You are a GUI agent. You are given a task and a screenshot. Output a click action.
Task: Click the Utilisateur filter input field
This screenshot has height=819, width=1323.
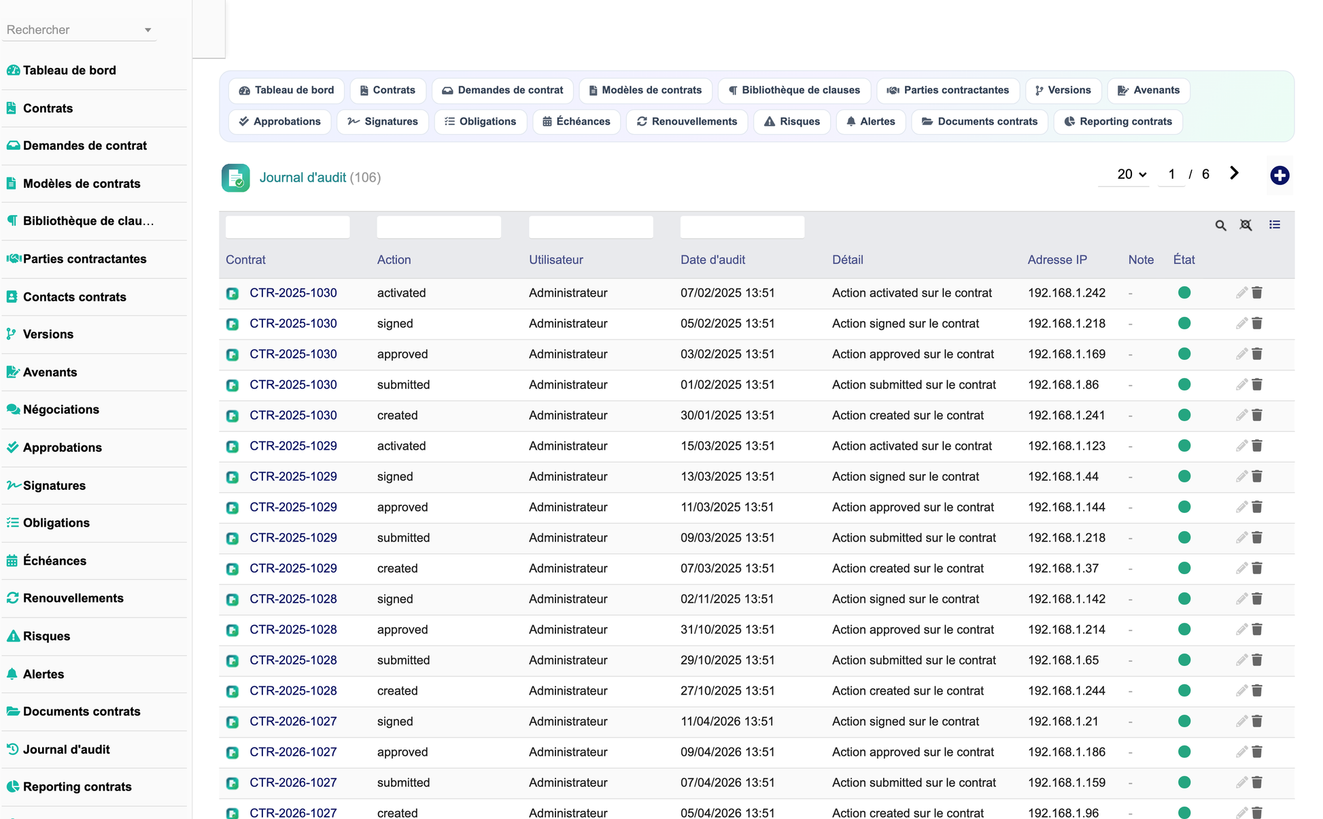591,227
